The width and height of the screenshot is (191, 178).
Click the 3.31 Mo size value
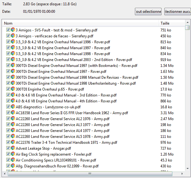167,113
